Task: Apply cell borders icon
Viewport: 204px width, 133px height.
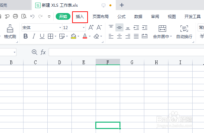Action: click(x=50, y=36)
